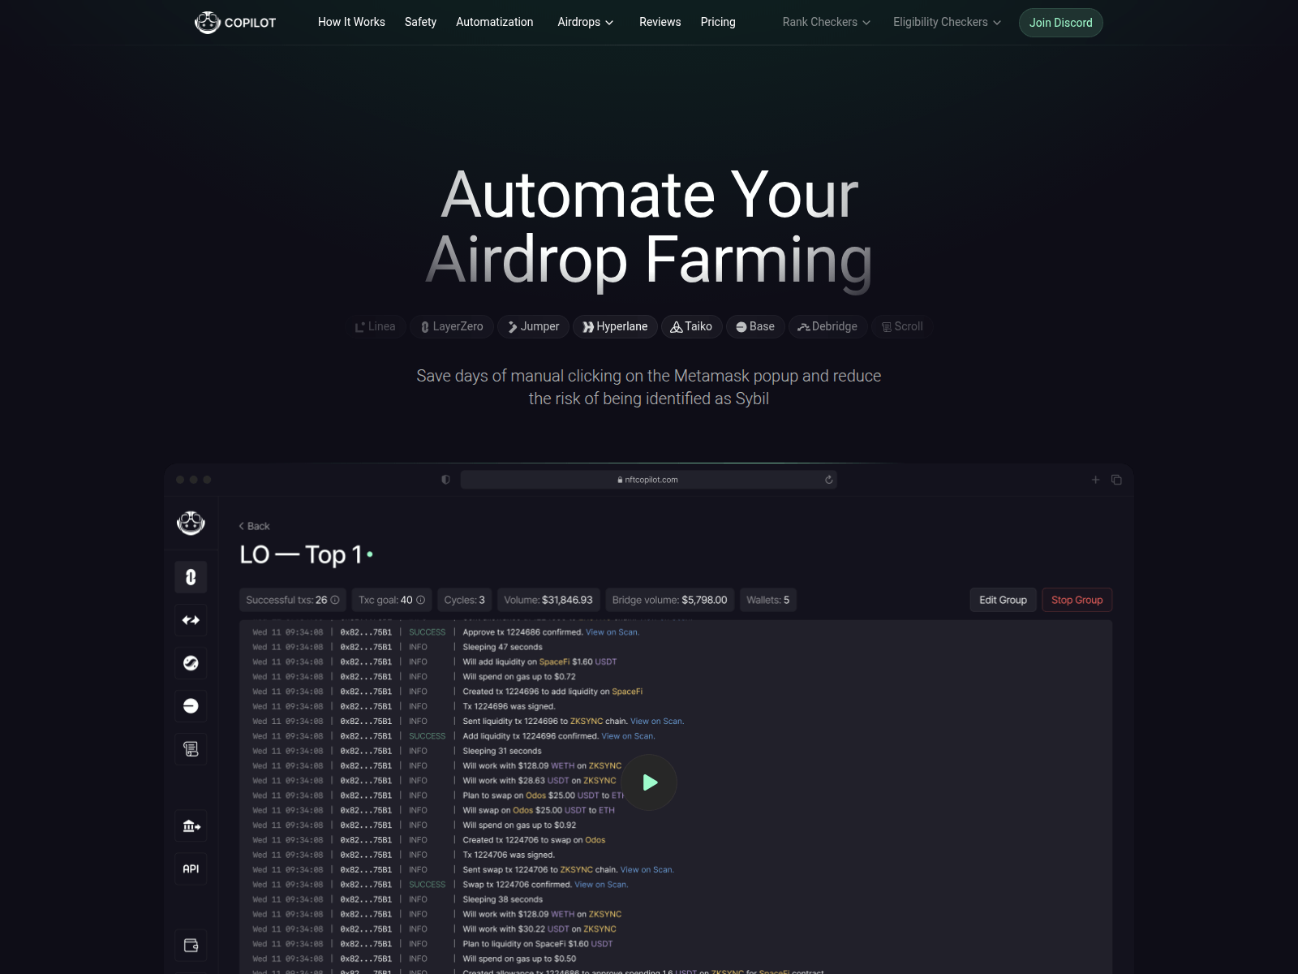Open View on Scan for Sent swap tx 1224706

[647, 869]
